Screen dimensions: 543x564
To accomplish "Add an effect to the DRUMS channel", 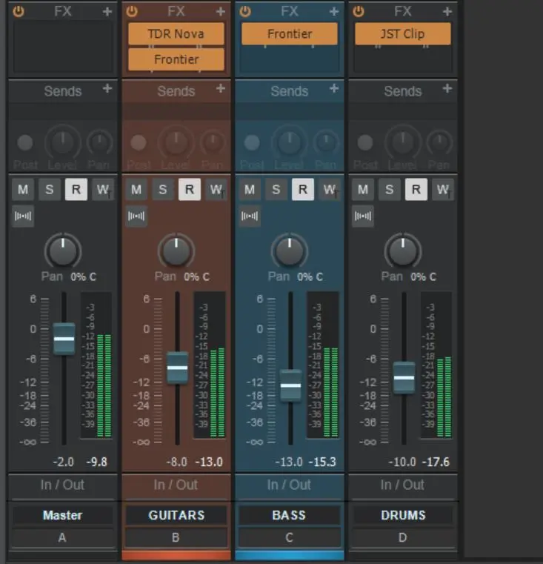I will click(x=447, y=12).
